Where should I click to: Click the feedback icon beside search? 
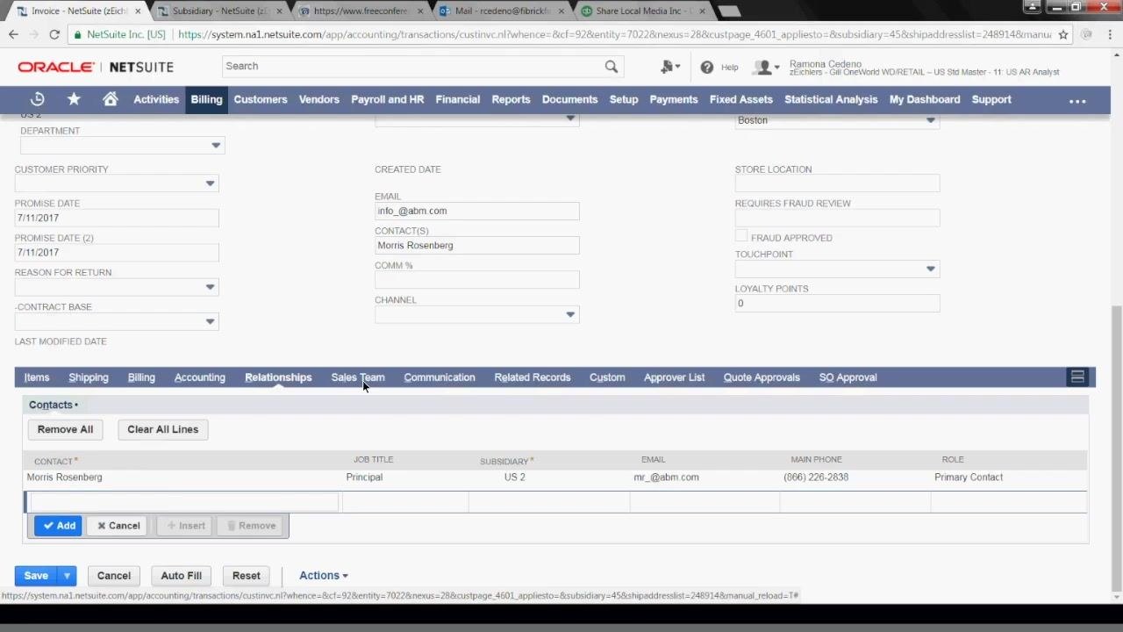coord(669,67)
